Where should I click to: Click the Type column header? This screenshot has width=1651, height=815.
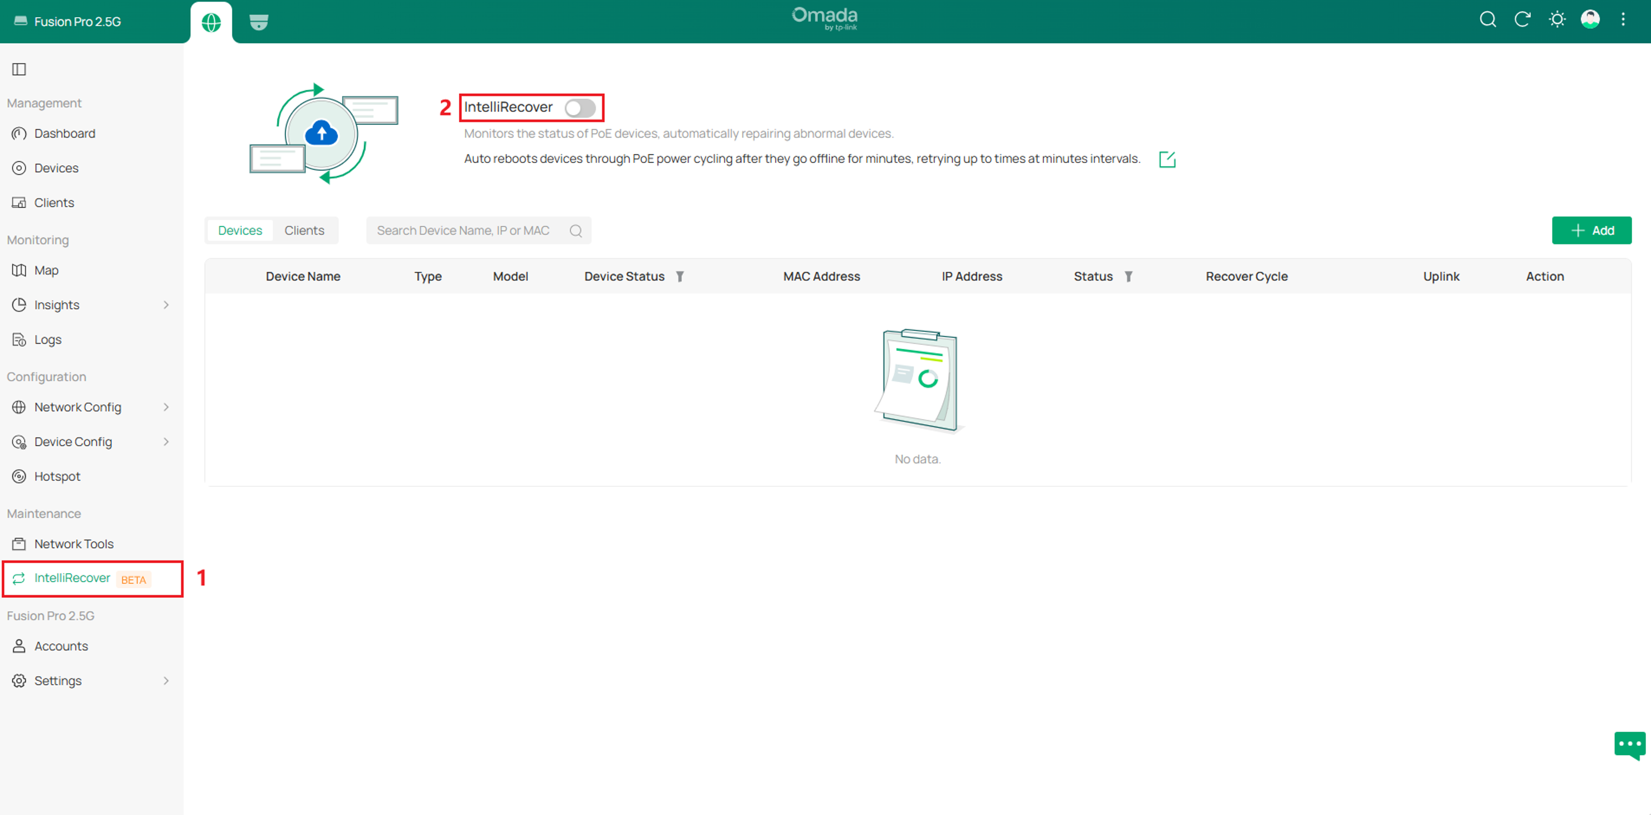coord(428,276)
